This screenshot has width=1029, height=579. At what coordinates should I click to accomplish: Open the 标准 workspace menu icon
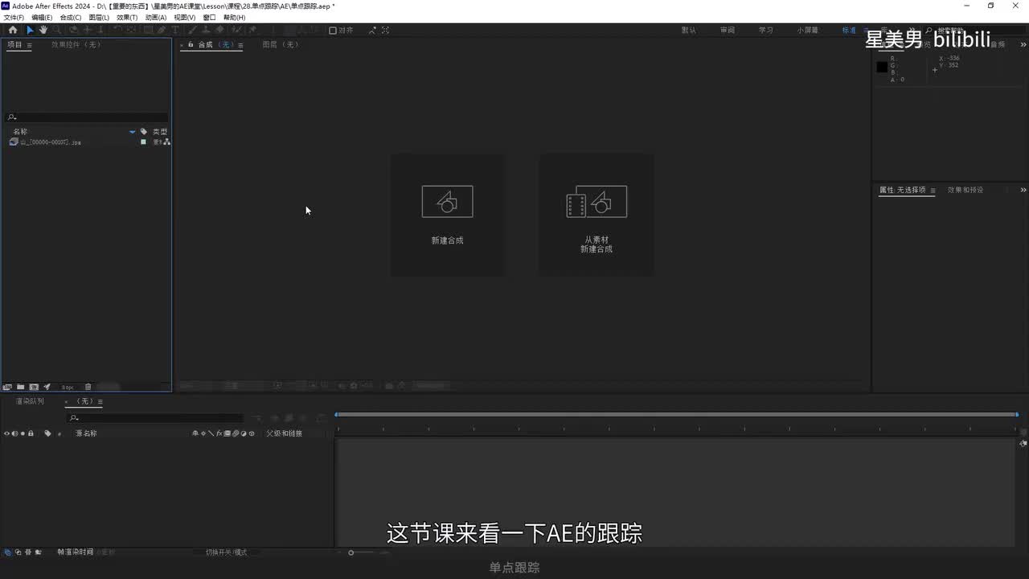click(865, 31)
